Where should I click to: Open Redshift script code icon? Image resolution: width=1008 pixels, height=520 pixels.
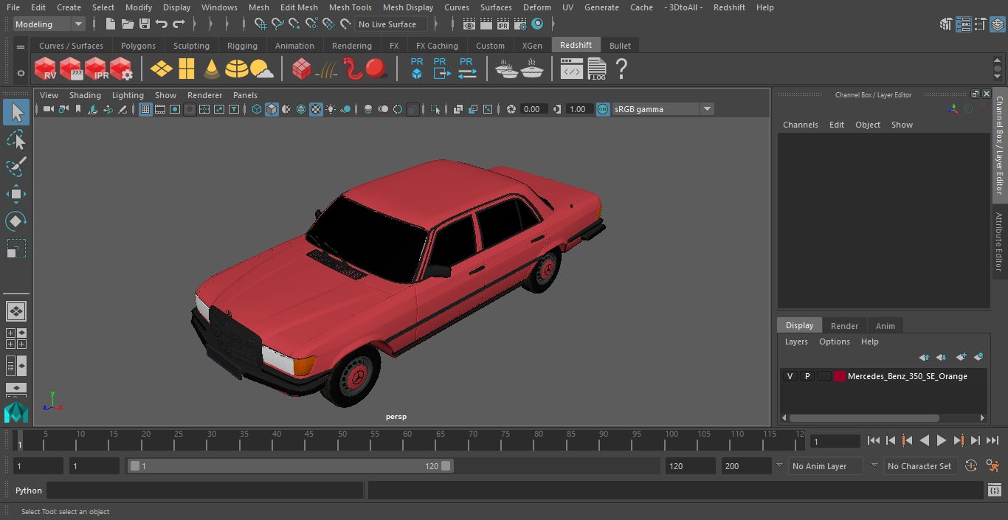[x=572, y=69]
